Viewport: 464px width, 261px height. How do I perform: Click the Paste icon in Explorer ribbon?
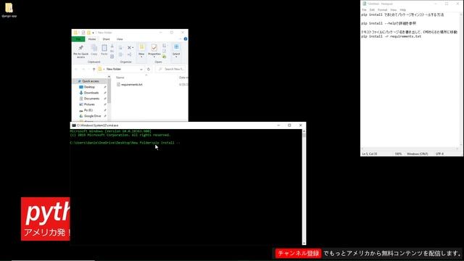click(x=104, y=50)
